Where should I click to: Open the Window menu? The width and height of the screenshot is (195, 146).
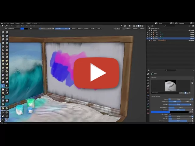17,23
